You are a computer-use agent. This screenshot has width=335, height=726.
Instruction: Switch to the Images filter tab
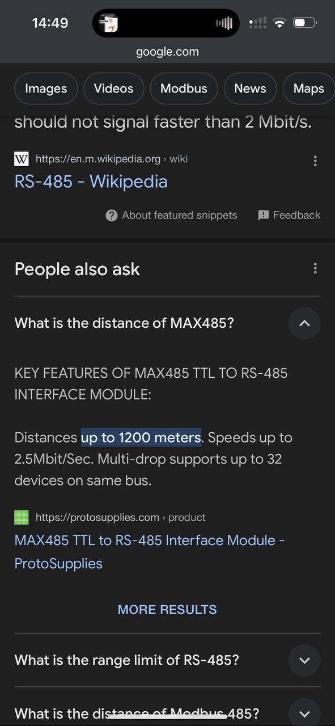[46, 88]
